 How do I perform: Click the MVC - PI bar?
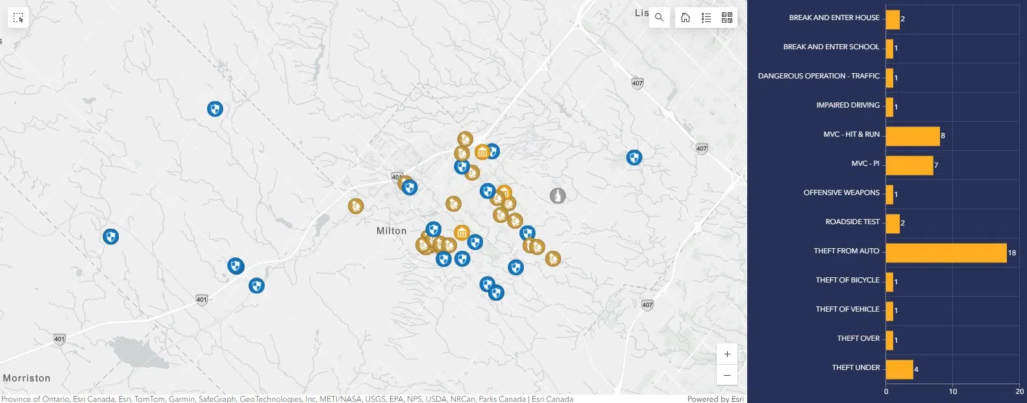point(909,165)
